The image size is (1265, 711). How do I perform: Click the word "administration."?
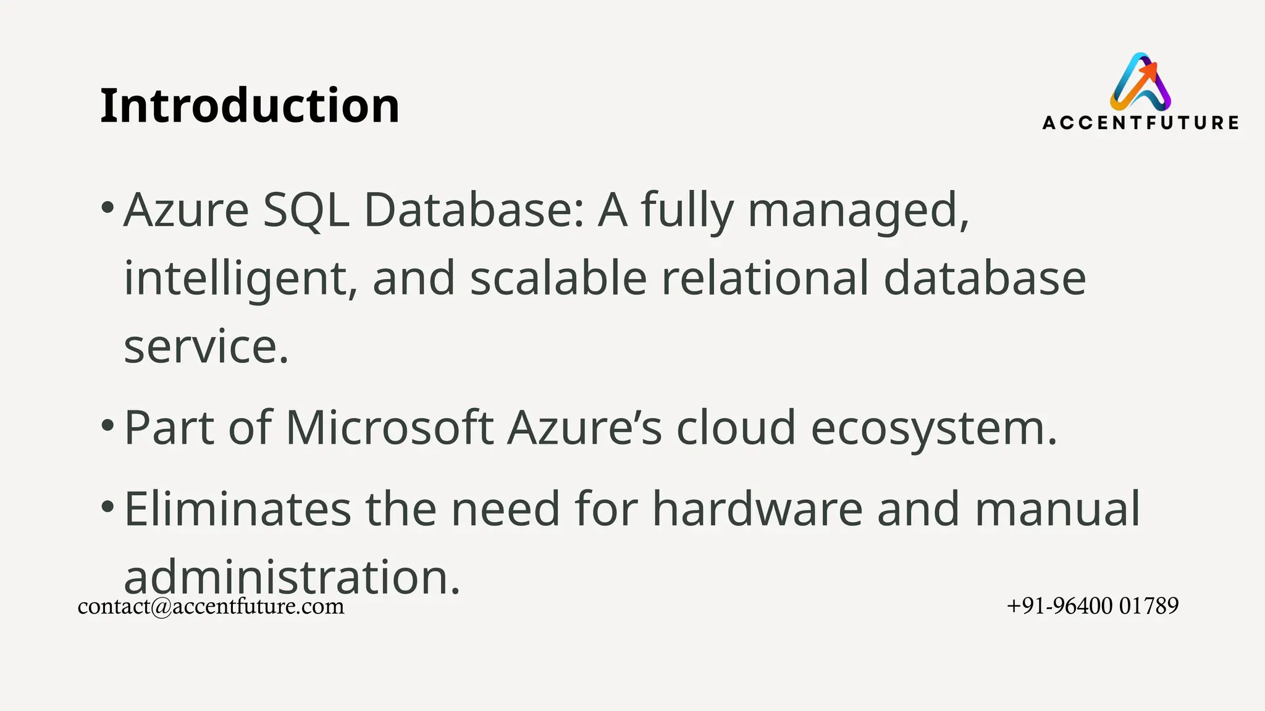click(292, 576)
